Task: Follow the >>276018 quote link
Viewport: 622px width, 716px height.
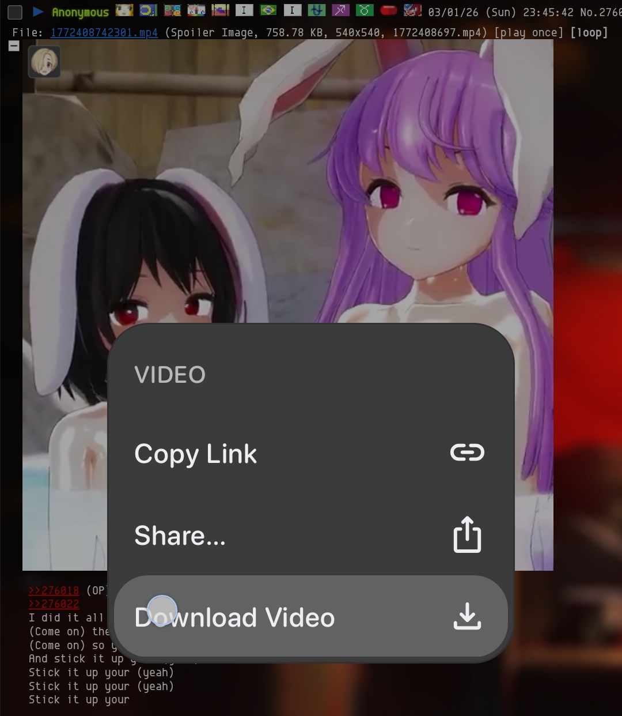Action: (x=54, y=590)
